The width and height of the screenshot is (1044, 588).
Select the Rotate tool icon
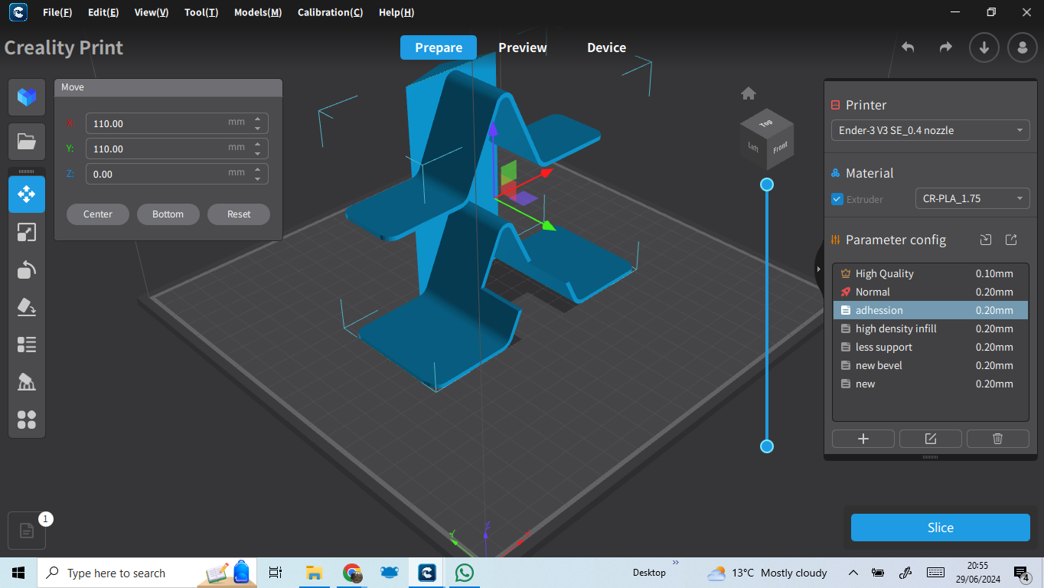[x=27, y=269]
